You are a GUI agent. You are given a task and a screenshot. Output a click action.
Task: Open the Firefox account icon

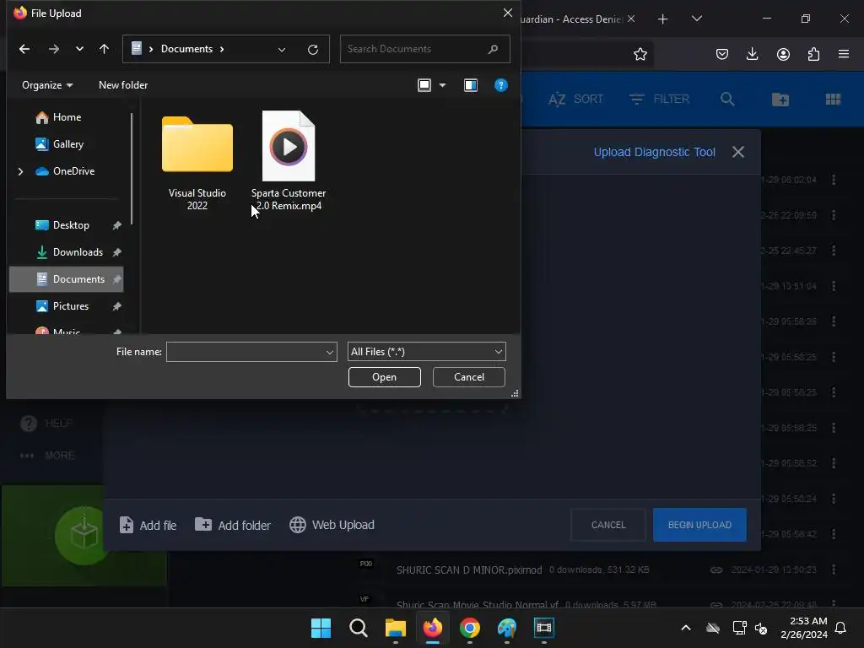click(783, 54)
